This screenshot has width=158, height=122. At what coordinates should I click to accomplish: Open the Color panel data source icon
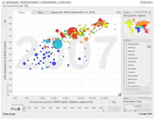coord(150,12)
